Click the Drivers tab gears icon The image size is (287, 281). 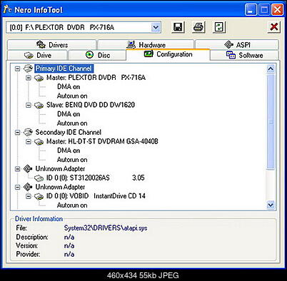tap(41, 44)
